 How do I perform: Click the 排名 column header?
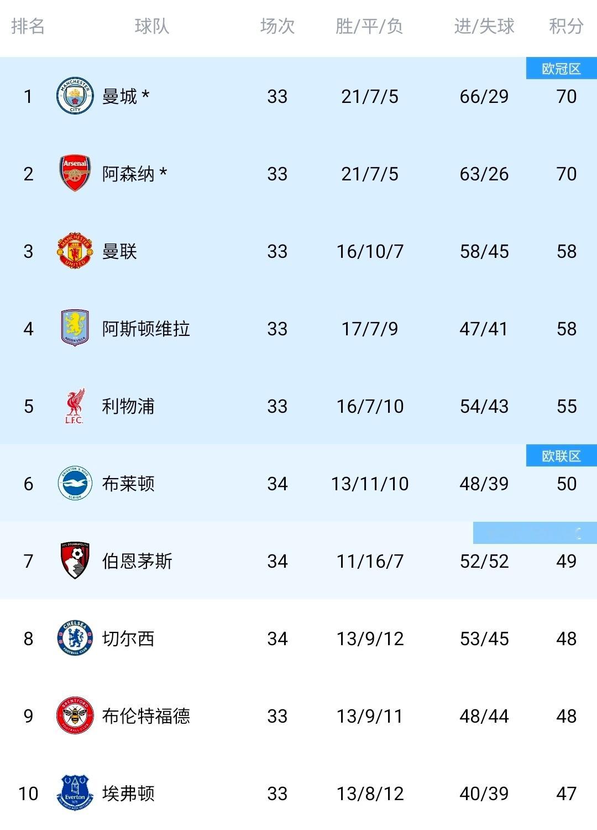[28, 26]
